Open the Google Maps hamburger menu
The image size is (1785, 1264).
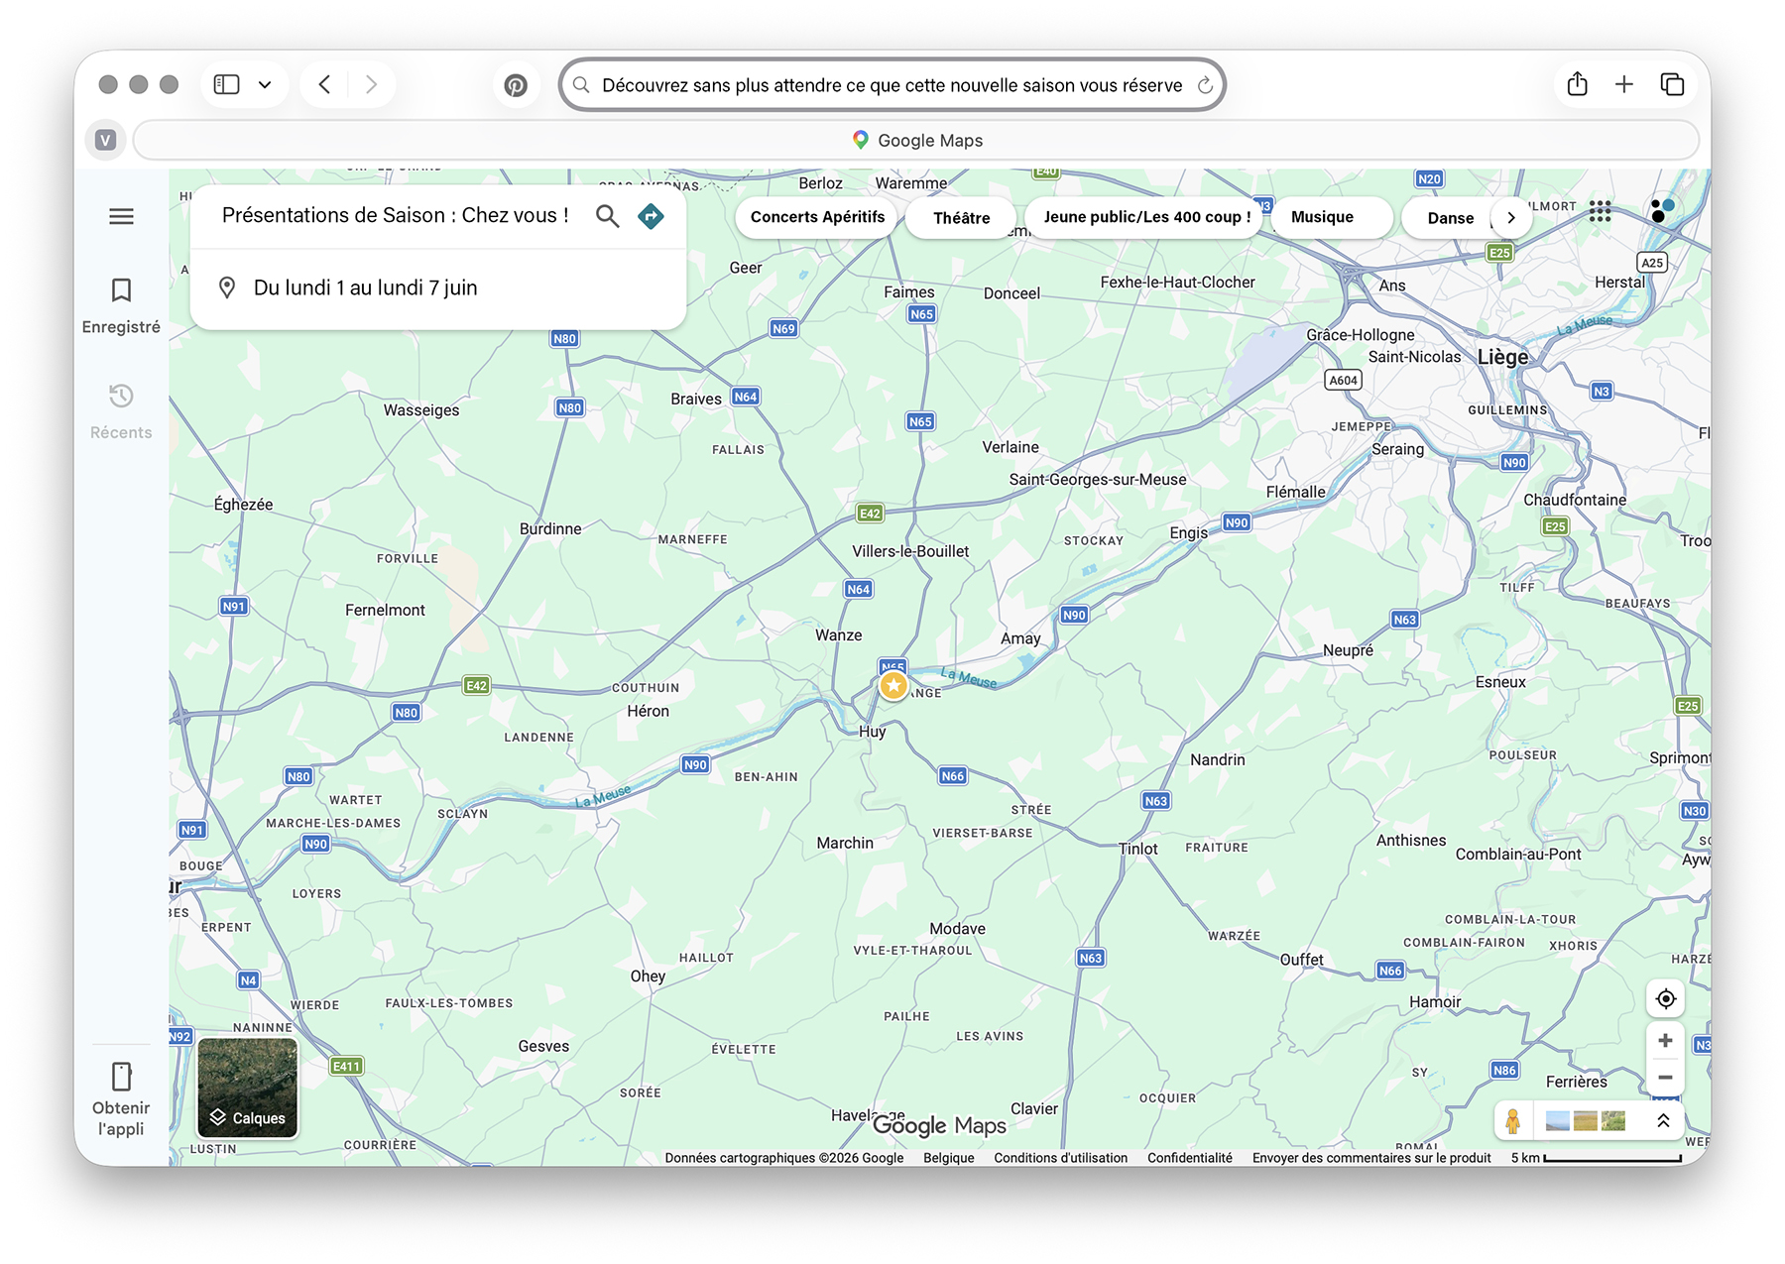pyautogui.click(x=121, y=216)
